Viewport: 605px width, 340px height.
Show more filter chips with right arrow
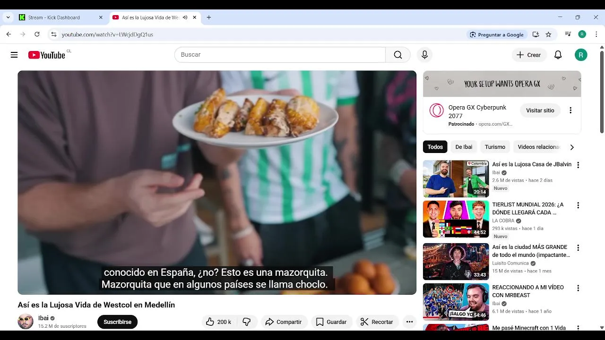pos(572,147)
